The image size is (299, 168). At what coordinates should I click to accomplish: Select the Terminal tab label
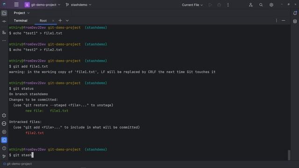point(21,21)
